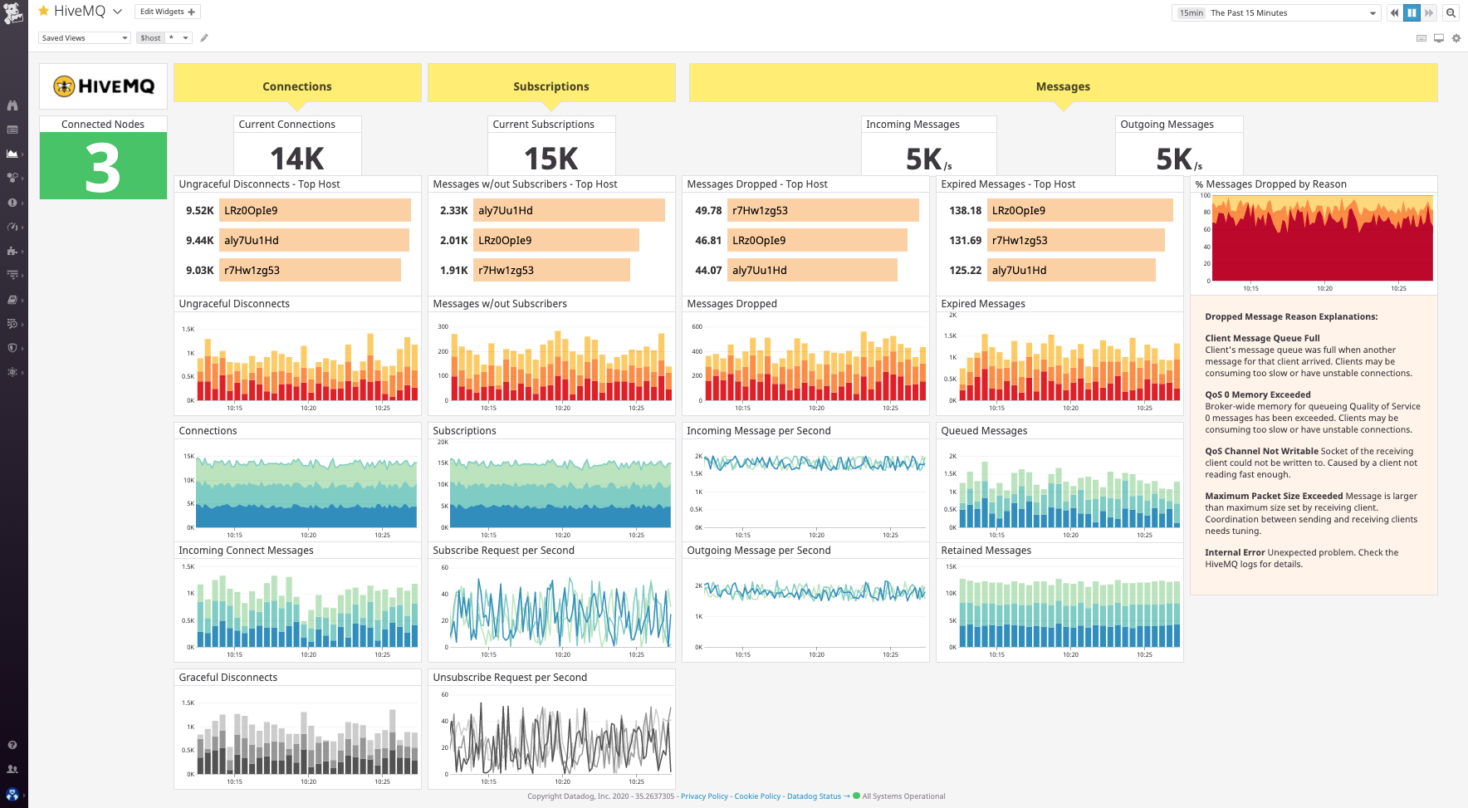
Task: Pause live data updates
Action: (1412, 12)
